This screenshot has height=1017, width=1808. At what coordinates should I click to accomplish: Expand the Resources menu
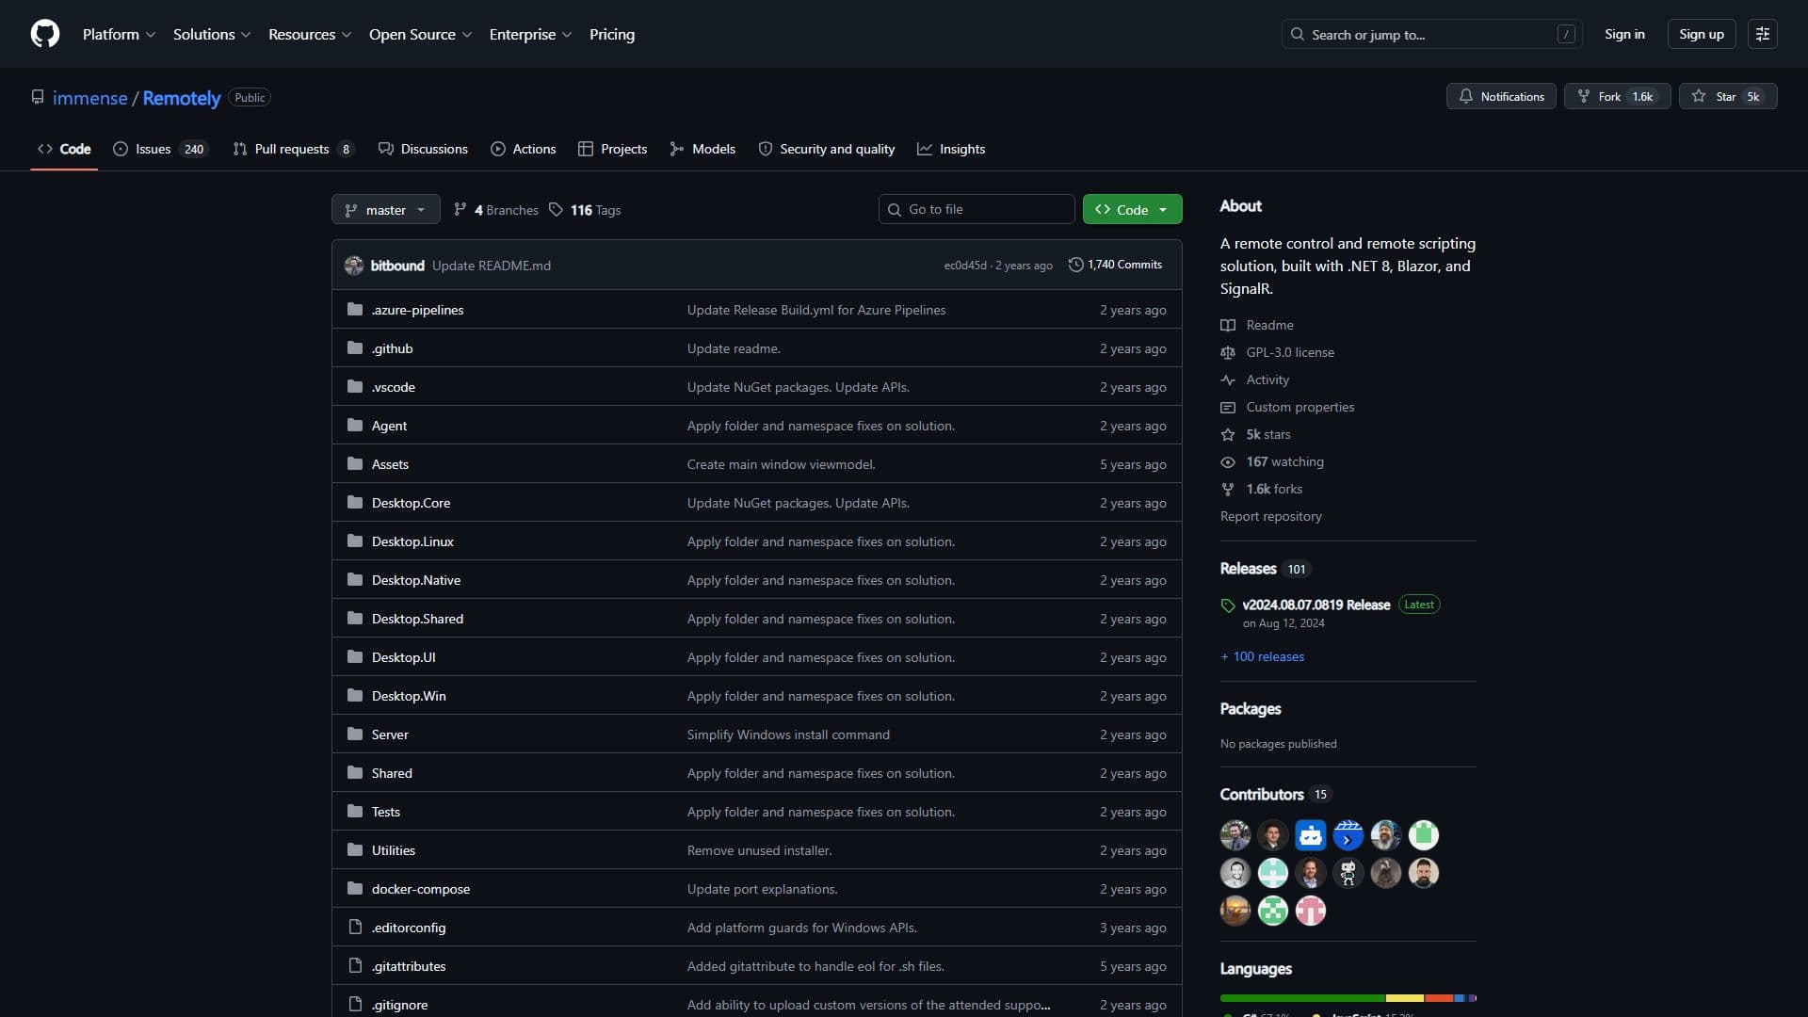[310, 34]
